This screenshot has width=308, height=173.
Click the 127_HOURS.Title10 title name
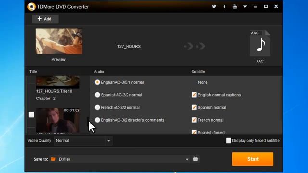pos(54,91)
